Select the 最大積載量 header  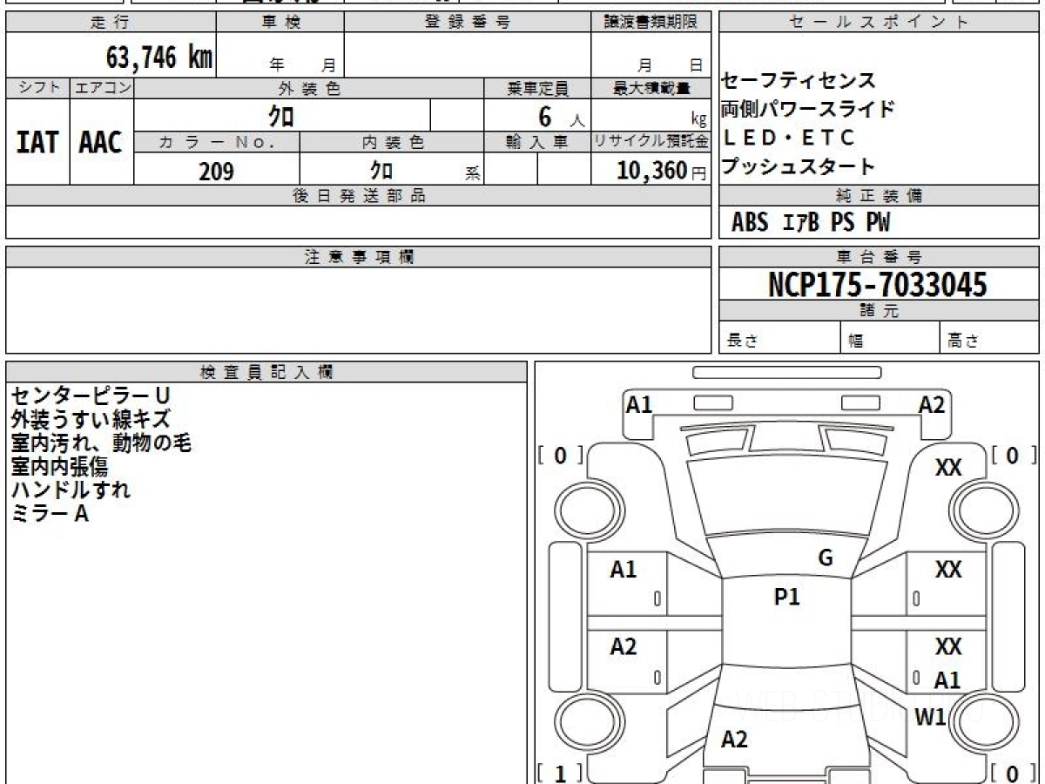click(x=651, y=88)
